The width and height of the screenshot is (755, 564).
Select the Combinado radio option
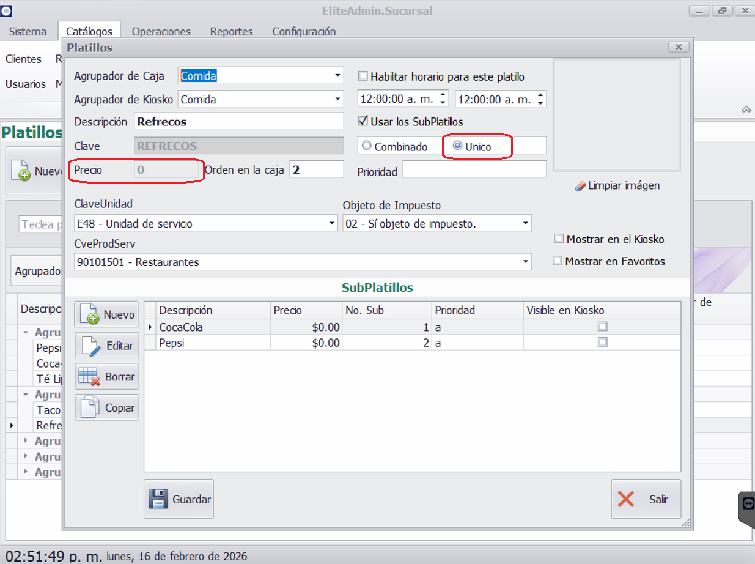(367, 146)
